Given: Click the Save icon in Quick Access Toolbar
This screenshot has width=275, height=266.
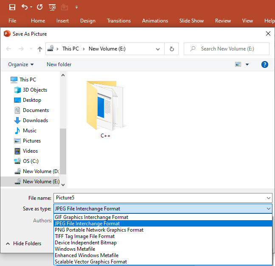Looking at the screenshot, I should (x=12, y=7).
